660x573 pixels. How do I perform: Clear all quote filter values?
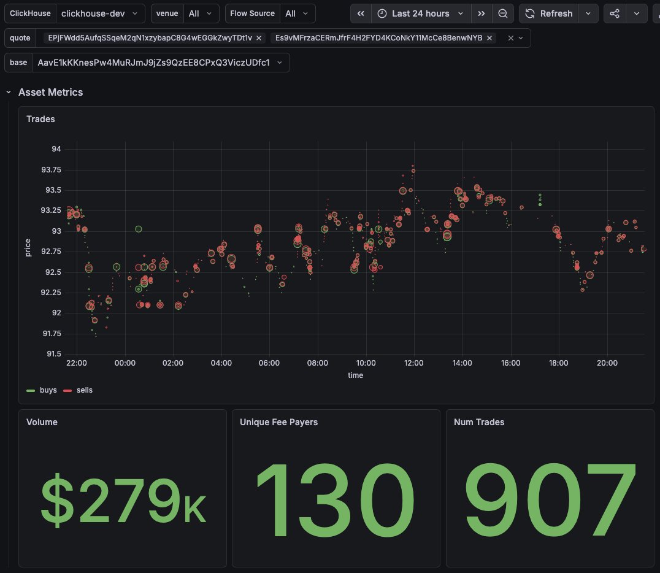[x=510, y=38]
